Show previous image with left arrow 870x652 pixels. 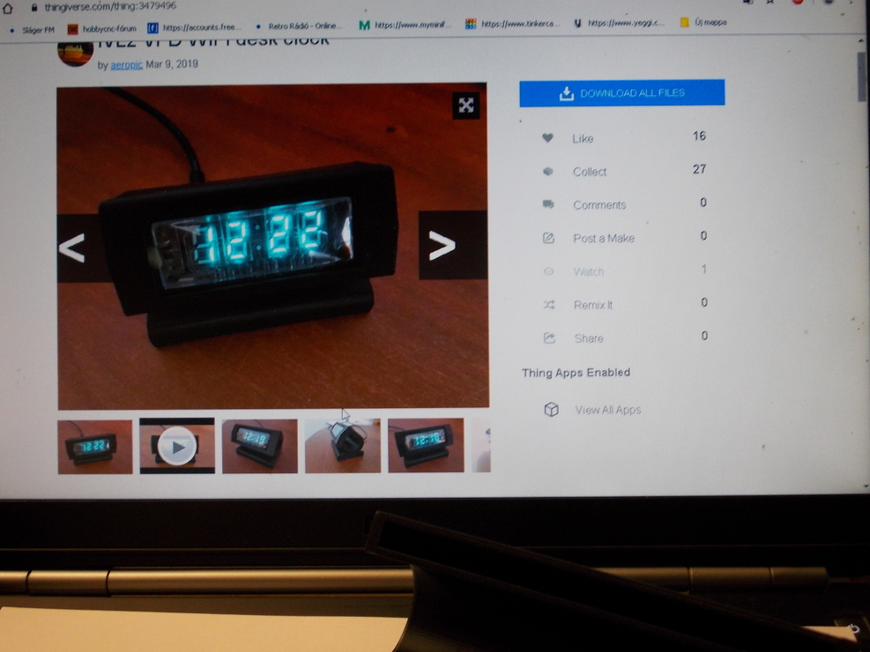(72, 248)
